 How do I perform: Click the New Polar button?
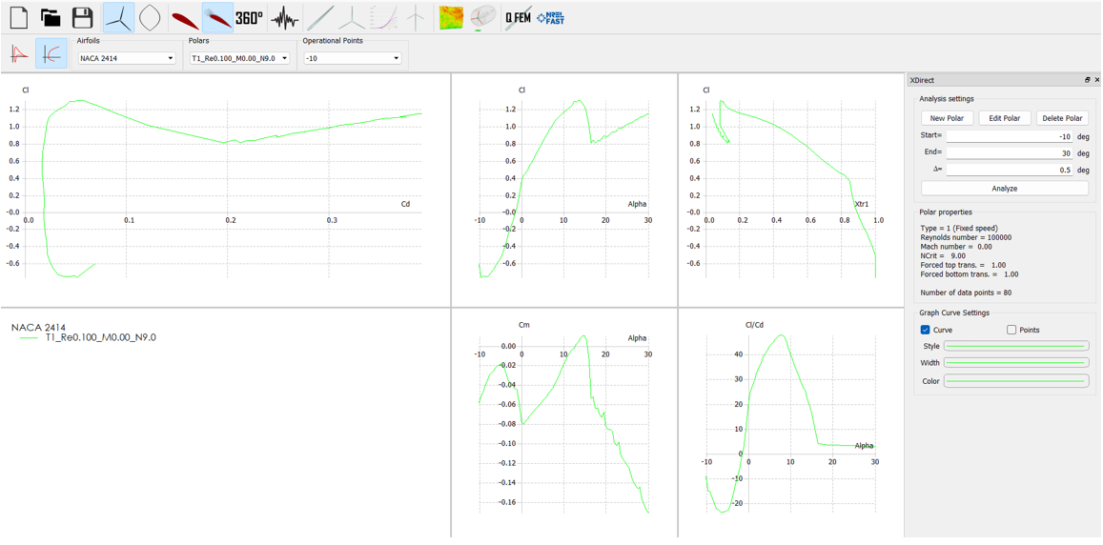pyautogui.click(x=947, y=118)
